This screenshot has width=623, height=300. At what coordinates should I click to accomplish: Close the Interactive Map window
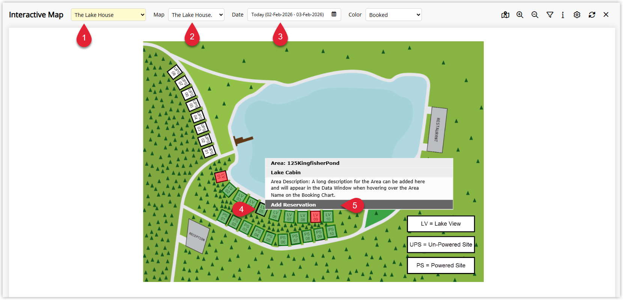pyautogui.click(x=606, y=15)
